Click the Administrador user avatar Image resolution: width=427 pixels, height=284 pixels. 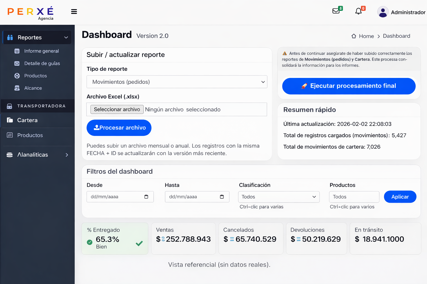tap(383, 12)
